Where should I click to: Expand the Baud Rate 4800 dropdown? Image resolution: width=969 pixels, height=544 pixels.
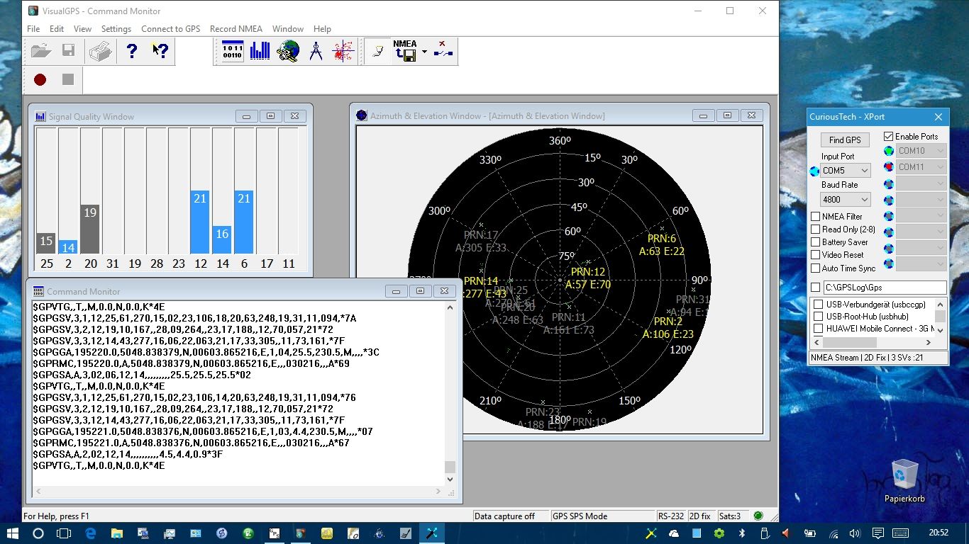coord(845,200)
